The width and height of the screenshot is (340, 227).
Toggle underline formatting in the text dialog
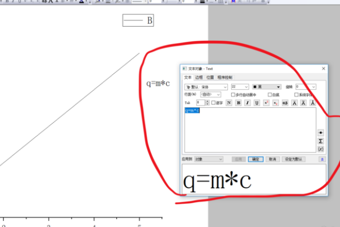(x=257, y=103)
